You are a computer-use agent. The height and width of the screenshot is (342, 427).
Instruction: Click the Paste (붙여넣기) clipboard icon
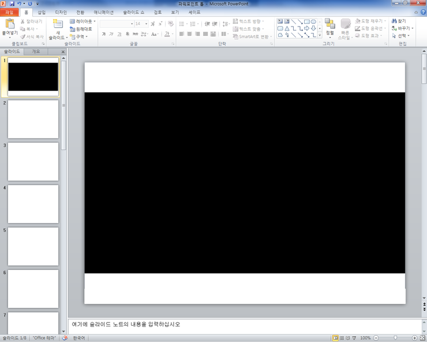10,24
